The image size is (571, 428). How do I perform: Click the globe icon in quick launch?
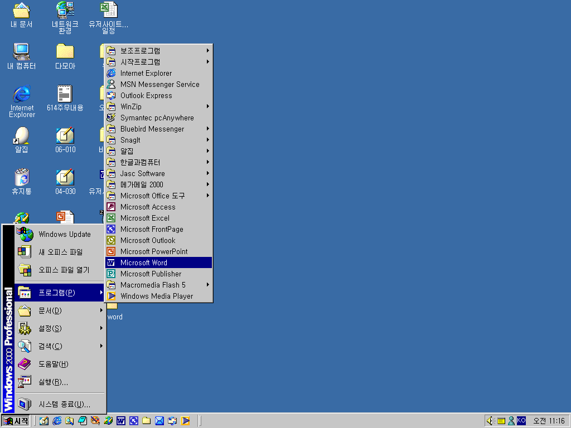[x=108, y=421]
